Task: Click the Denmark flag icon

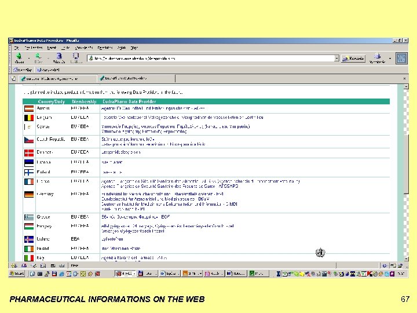Action: pos(29,152)
